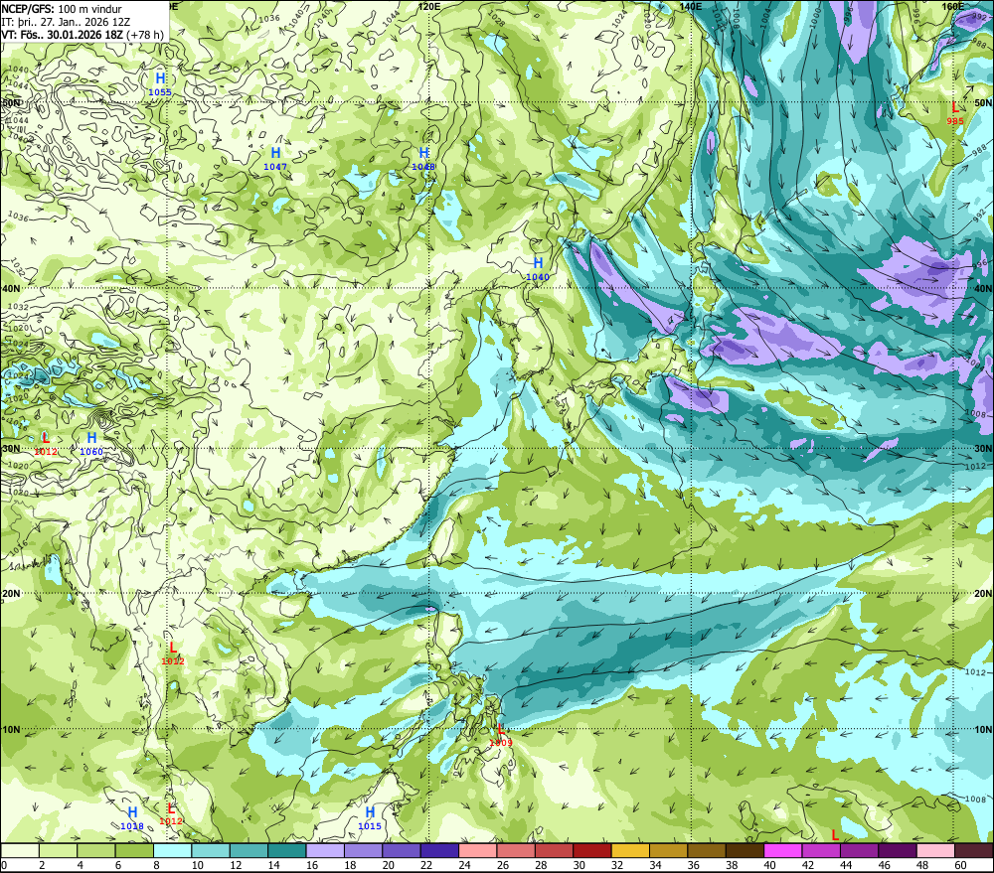Image resolution: width=994 pixels, height=873 pixels.
Task: Click the magenta legend swatch between 40 and 42
Action: [783, 850]
